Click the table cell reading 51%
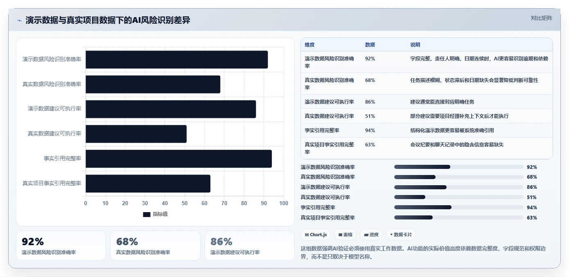Screen dimensions: 569x277 coord(370,116)
